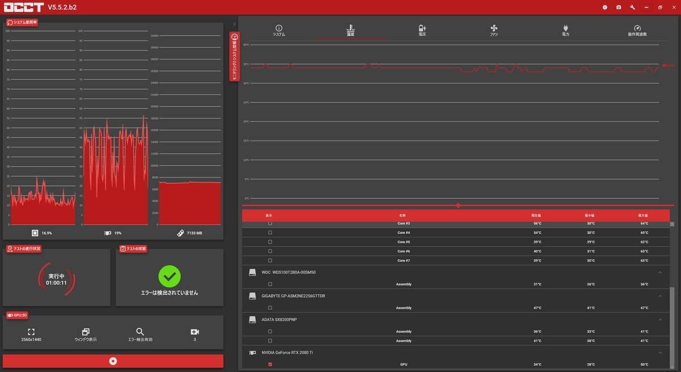681x372 pixels.
Task: Take a screenshot with the camera icon
Action: 619,7
